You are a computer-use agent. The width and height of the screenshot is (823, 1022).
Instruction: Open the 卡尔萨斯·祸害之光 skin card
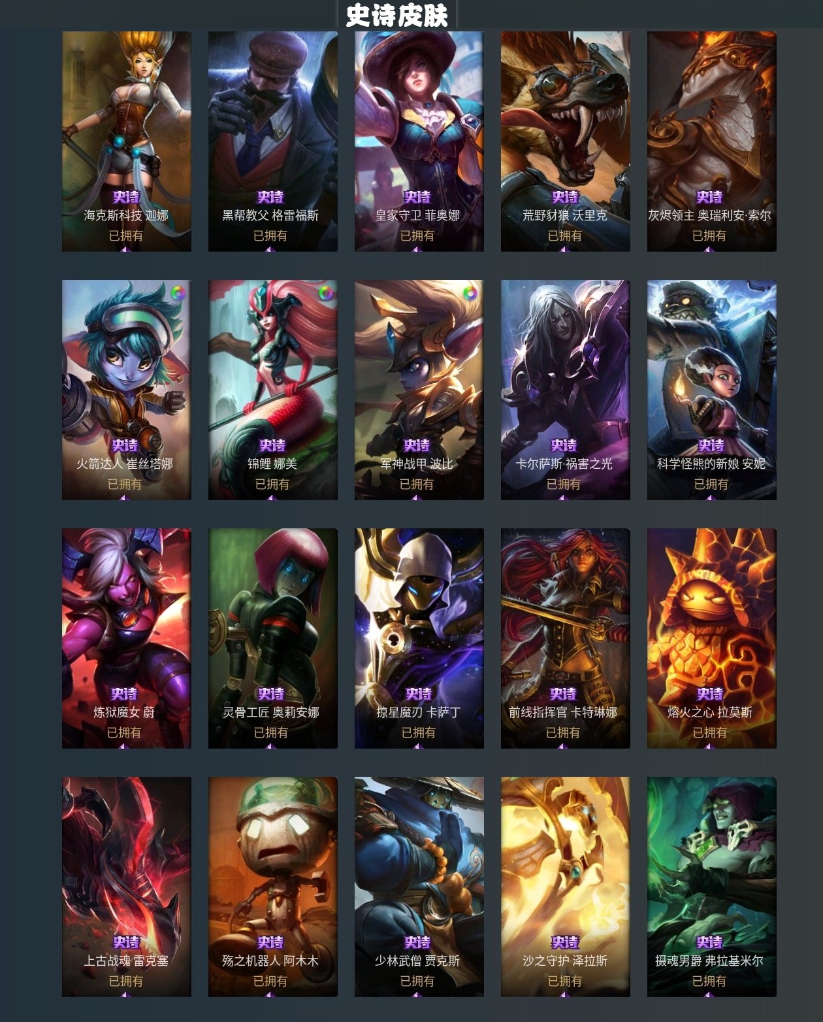click(565, 390)
